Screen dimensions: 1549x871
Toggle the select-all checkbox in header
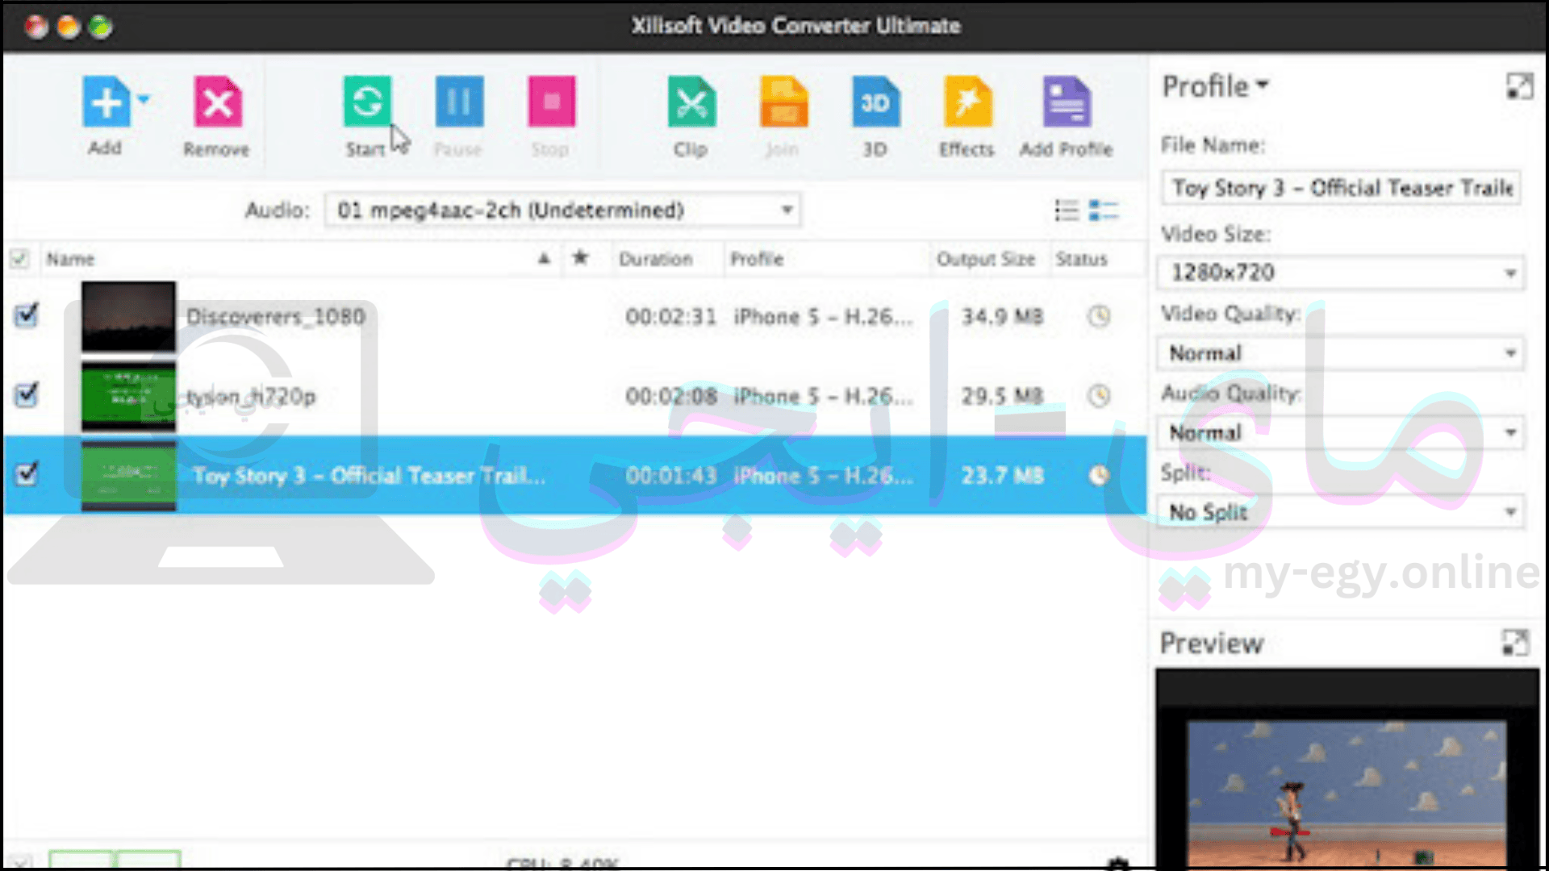pyautogui.click(x=19, y=259)
